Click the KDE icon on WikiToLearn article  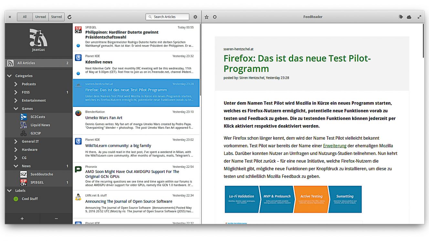(x=78, y=141)
